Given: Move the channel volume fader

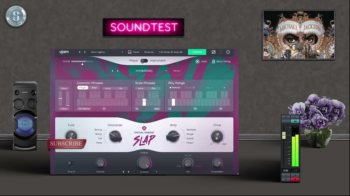Looking at the screenshot, I should click(x=284, y=135).
